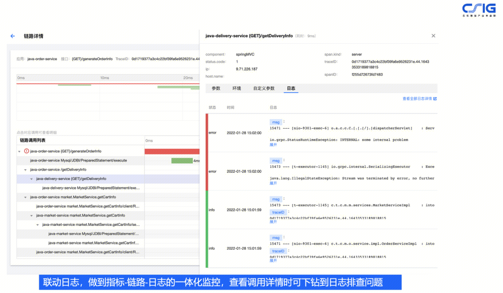Click the 链路调用列表 column header

click(33, 141)
